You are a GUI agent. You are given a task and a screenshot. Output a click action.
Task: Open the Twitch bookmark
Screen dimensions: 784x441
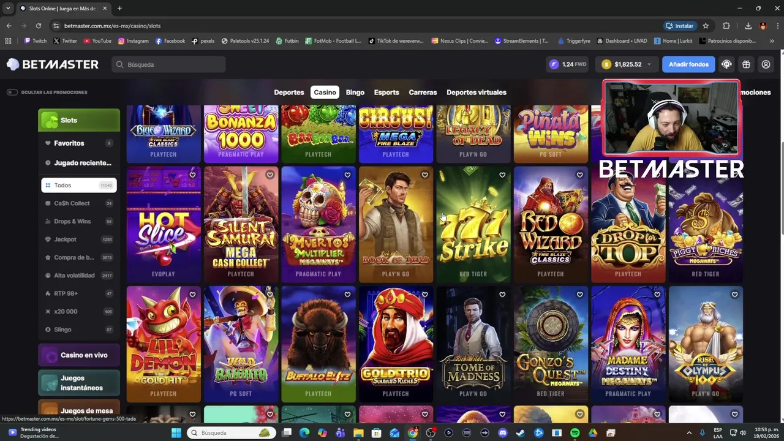click(35, 41)
